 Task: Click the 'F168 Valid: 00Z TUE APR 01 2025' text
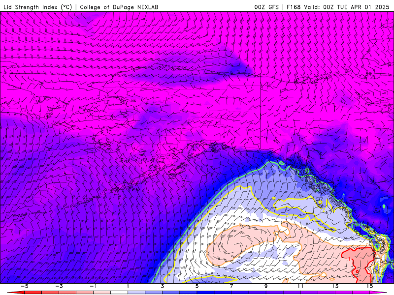coord(338,7)
